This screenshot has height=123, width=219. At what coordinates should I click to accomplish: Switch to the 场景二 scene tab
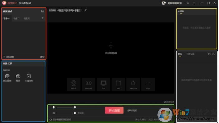[17, 18]
